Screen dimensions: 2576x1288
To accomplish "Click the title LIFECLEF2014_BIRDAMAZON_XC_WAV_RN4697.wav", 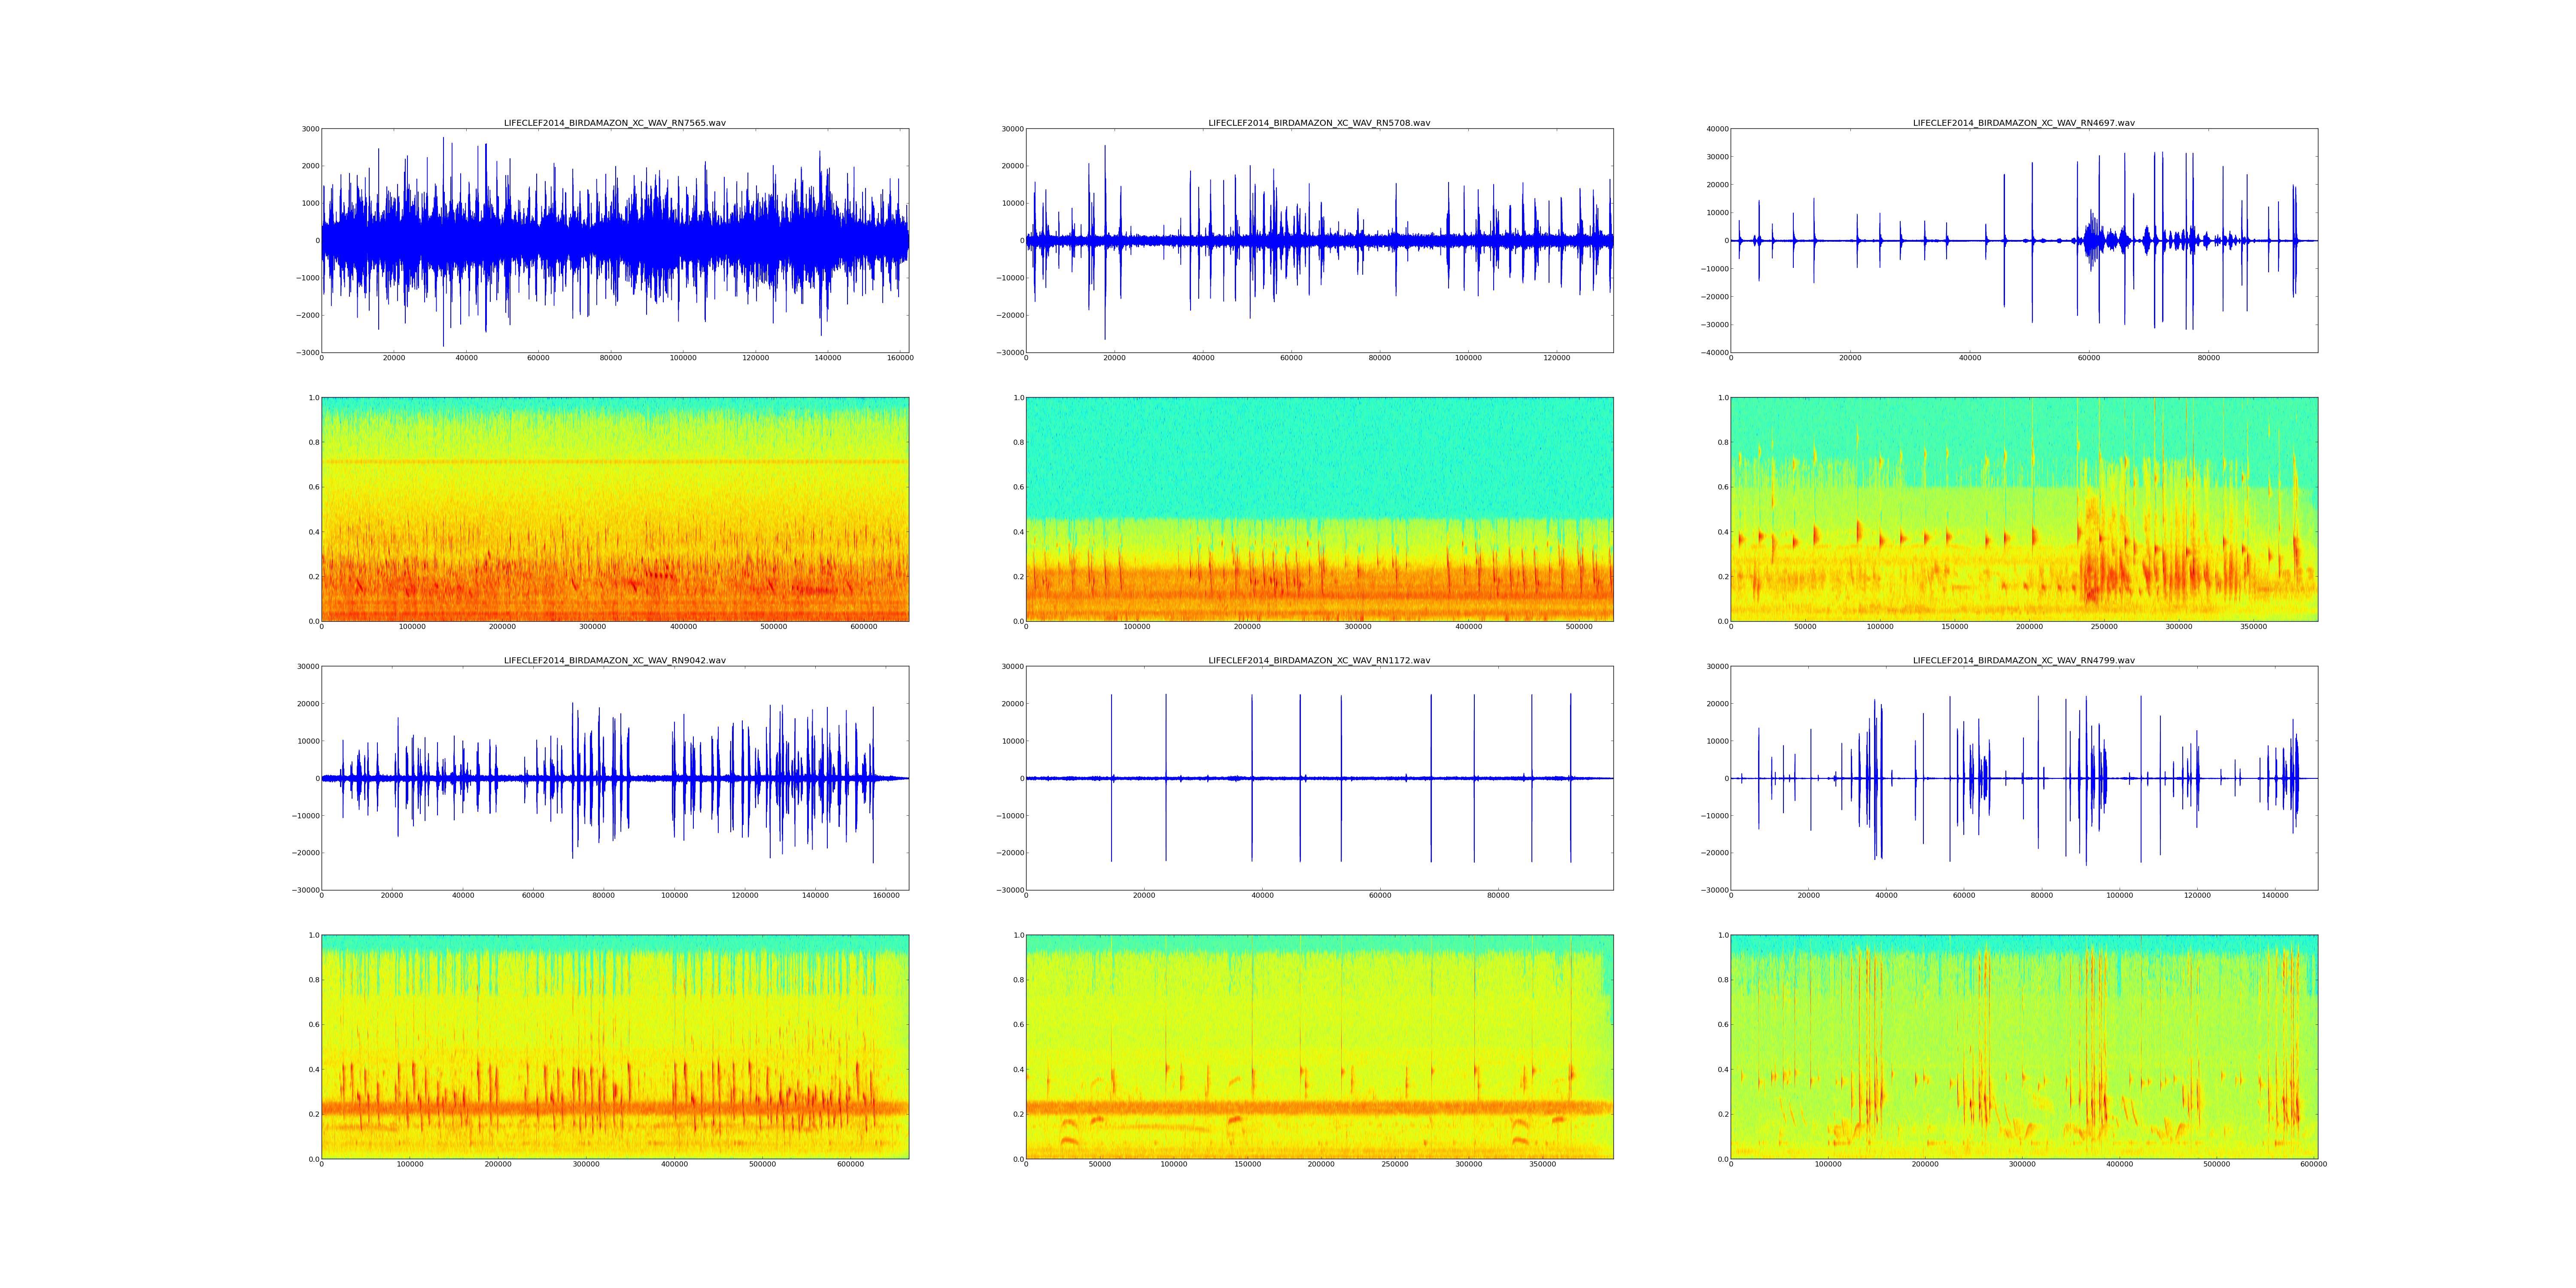I will coord(2023,123).
